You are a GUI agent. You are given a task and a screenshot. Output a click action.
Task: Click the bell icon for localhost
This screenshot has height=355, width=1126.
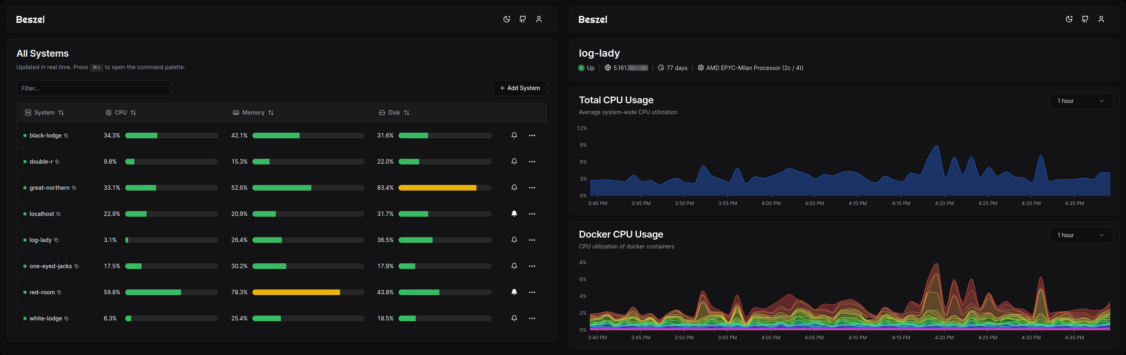[514, 214]
